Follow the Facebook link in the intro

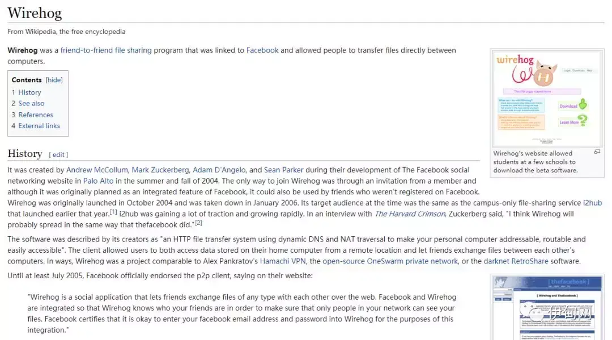262,50
